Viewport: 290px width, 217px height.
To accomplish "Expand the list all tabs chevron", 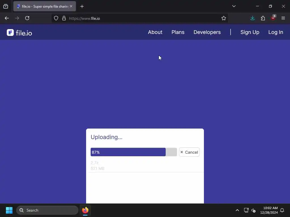I will click(x=234, y=6).
